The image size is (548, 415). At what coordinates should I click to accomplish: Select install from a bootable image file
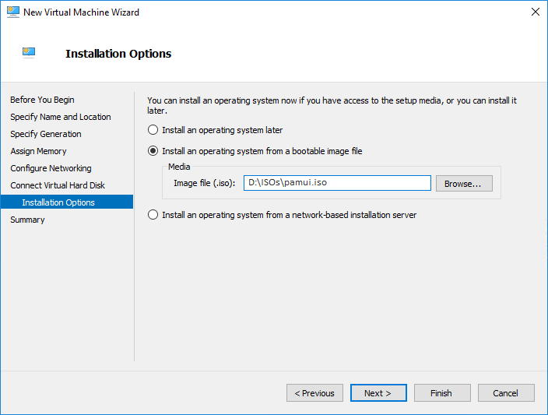[x=153, y=151]
